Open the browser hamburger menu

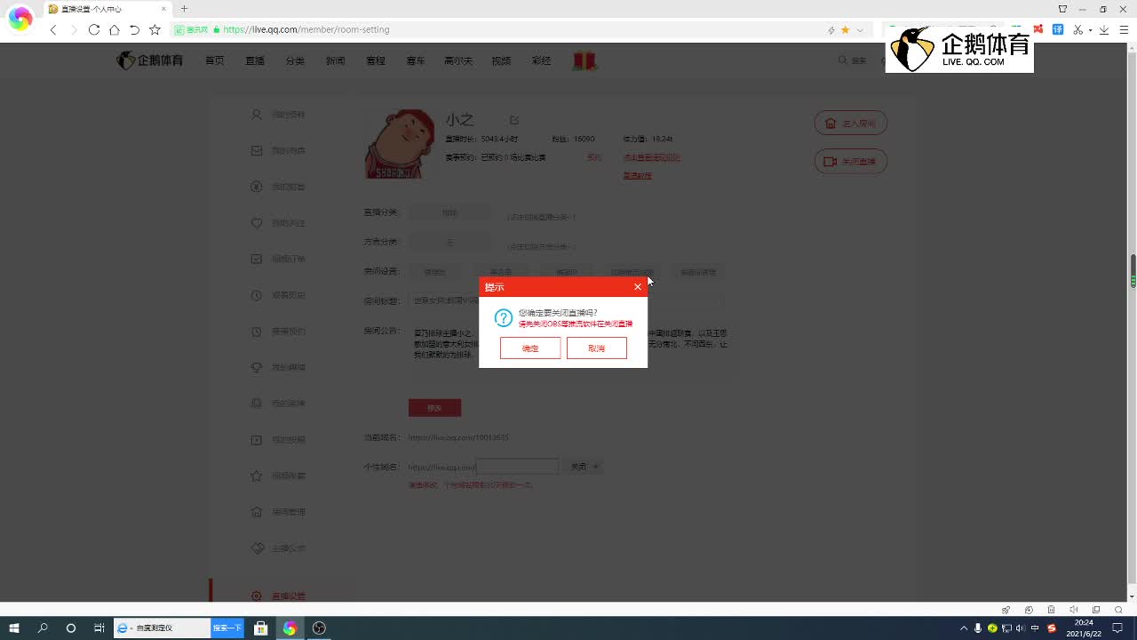(1124, 29)
